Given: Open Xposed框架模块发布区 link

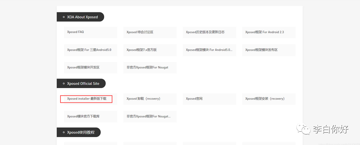Looking at the screenshot, I should pos(269,50).
